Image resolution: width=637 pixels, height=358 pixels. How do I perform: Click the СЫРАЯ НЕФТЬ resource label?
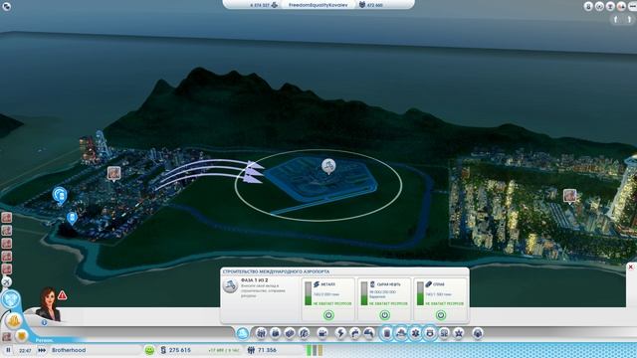click(x=388, y=284)
